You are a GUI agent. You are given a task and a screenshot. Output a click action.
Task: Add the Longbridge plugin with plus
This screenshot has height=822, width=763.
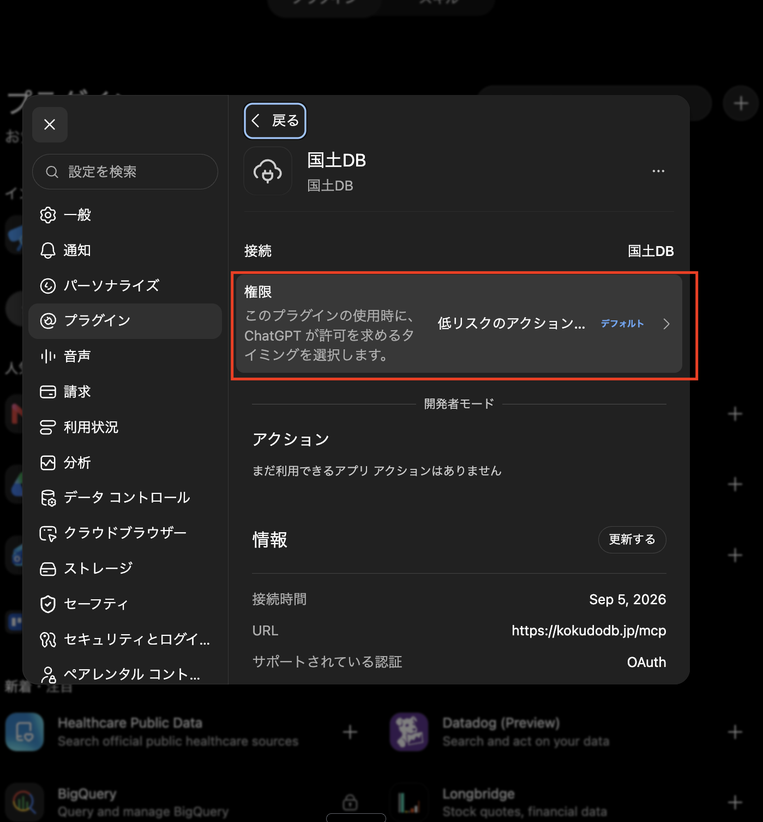(735, 802)
